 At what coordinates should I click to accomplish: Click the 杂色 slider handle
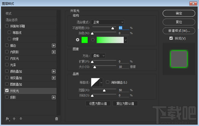click(92, 34)
